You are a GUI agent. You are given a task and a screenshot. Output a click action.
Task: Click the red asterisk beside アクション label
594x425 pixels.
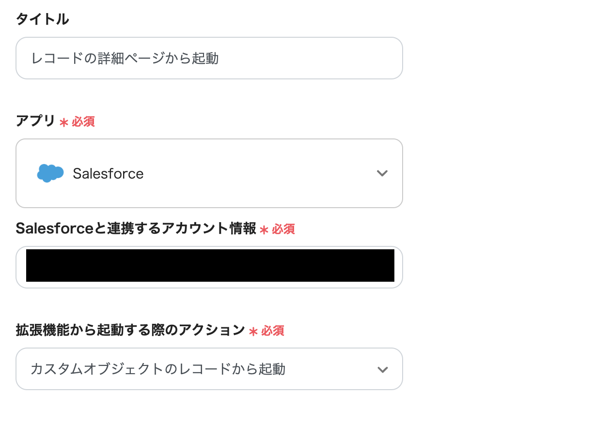pyautogui.click(x=253, y=332)
